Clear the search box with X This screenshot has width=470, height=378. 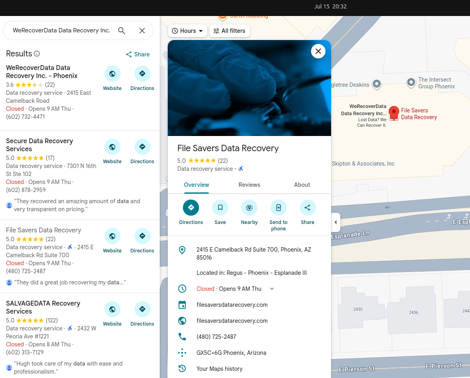click(x=142, y=30)
